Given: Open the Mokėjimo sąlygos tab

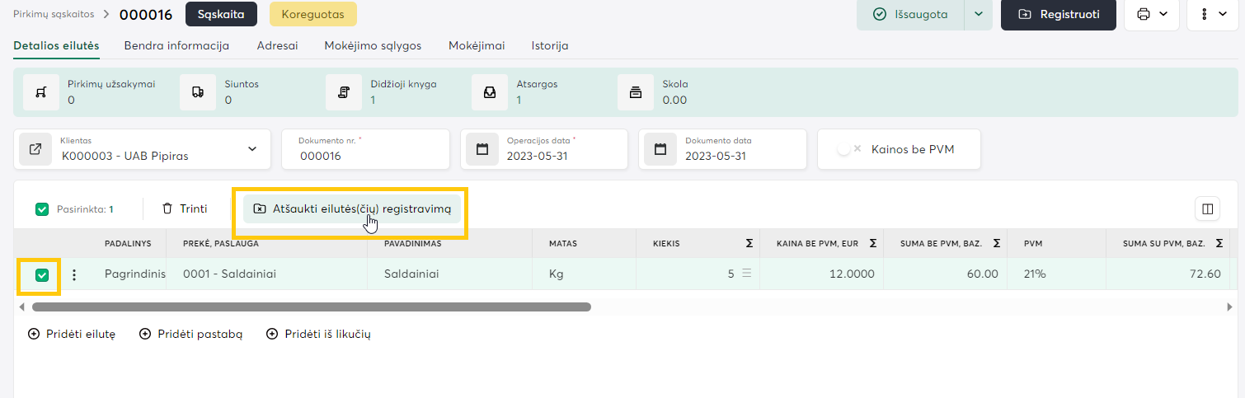Looking at the screenshot, I should click(373, 45).
